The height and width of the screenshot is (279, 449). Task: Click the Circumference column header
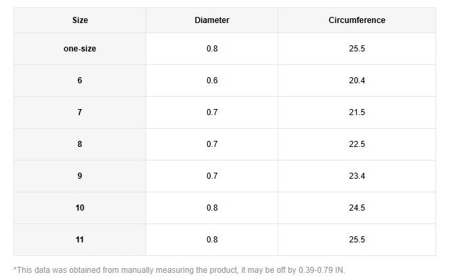tap(357, 20)
